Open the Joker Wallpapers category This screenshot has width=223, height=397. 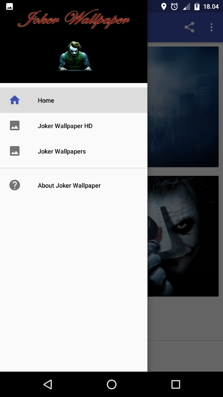click(74, 151)
